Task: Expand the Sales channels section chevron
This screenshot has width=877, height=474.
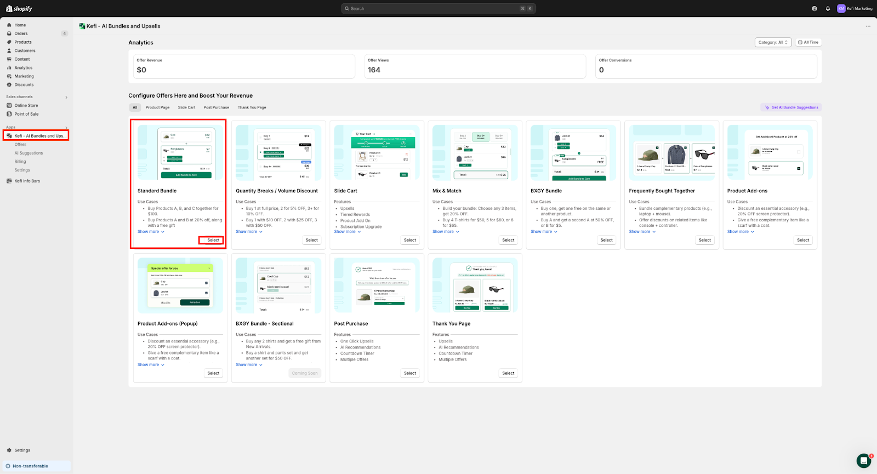Action: pyautogui.click(x=66, y=98)
